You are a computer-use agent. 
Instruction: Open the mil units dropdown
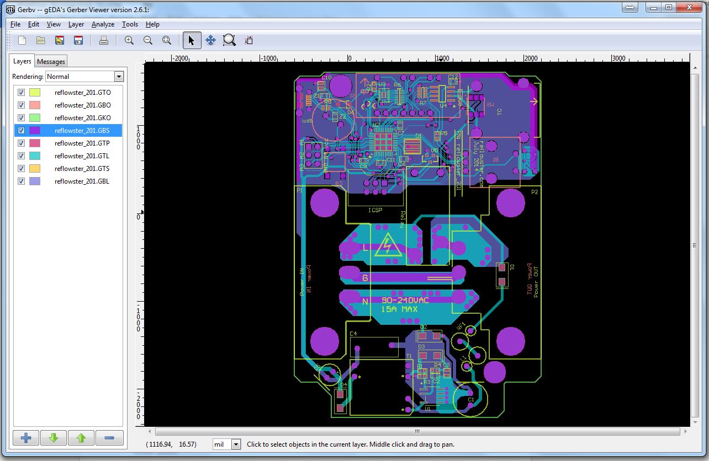227,444
